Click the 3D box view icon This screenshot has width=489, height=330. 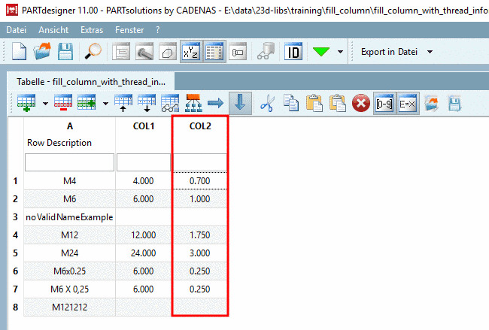[x=168, y=51]
